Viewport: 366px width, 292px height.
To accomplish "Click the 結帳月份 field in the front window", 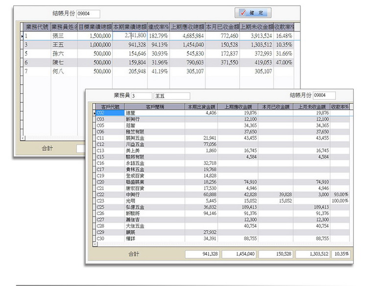I will point(324,96).
